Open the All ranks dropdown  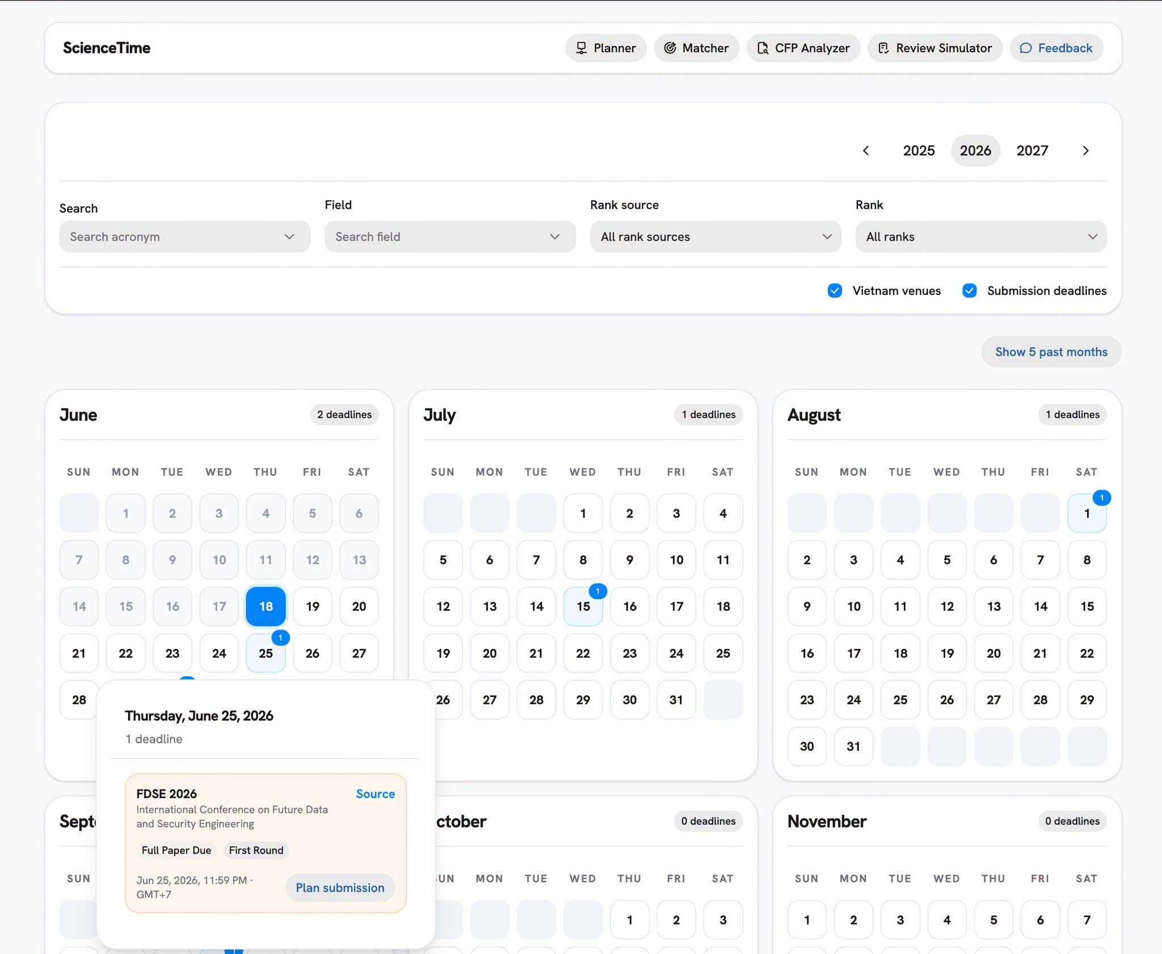(981, 237)
